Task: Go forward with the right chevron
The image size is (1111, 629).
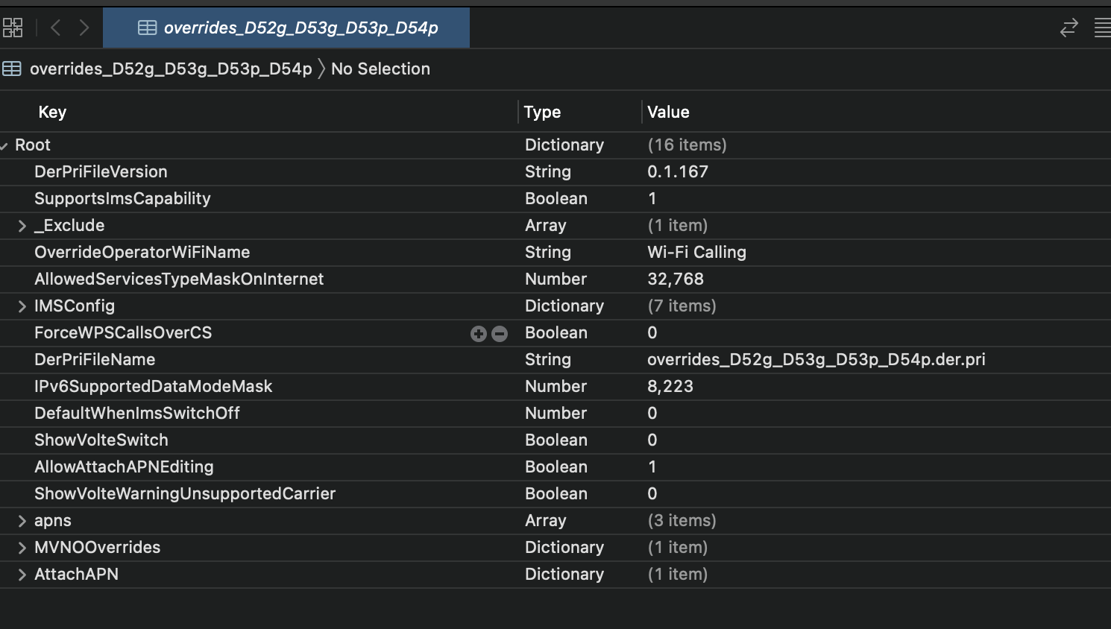Action: point(84,28)
